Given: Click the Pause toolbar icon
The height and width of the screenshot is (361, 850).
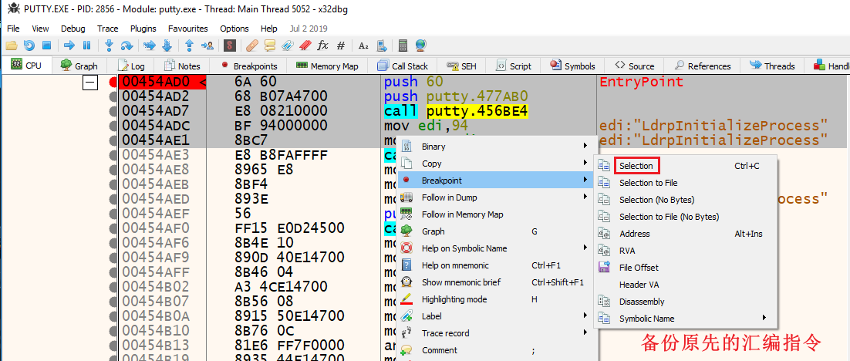Looking at the screenshot, I should [86, 46].
